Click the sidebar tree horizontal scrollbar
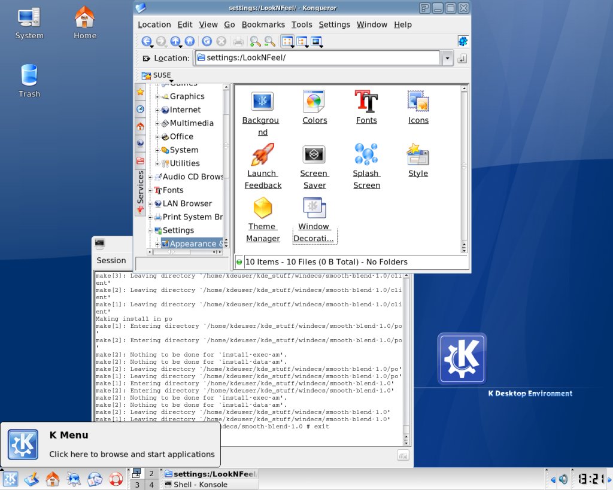 (x=186, y=252)
